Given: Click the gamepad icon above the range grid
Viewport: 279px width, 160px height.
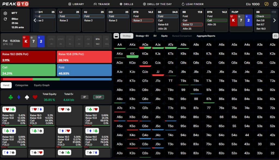Looking at the screenshot, I should [275, 36].
